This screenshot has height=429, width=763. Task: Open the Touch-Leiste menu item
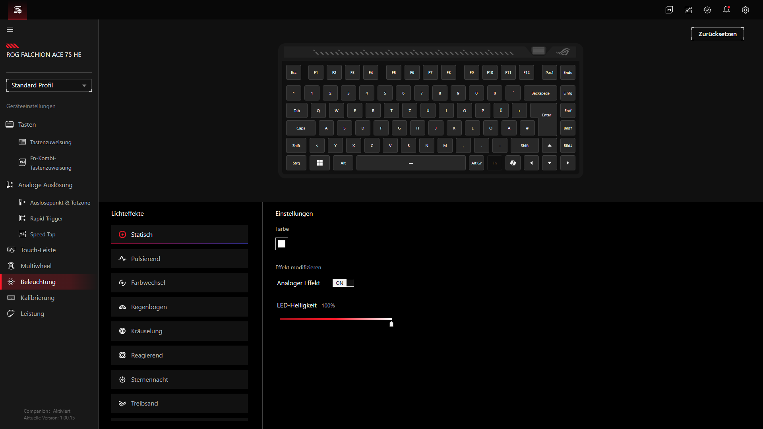tap(38, 250)
